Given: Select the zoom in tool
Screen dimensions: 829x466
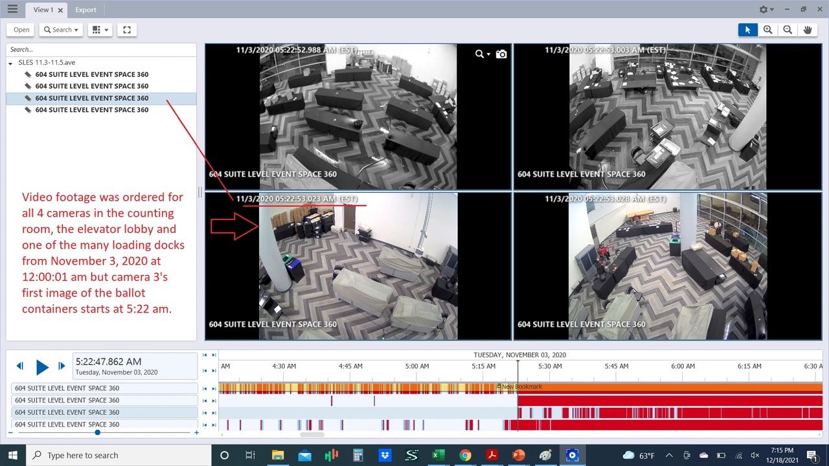Looking at the screenshot, I should click(x=767, y=30).
